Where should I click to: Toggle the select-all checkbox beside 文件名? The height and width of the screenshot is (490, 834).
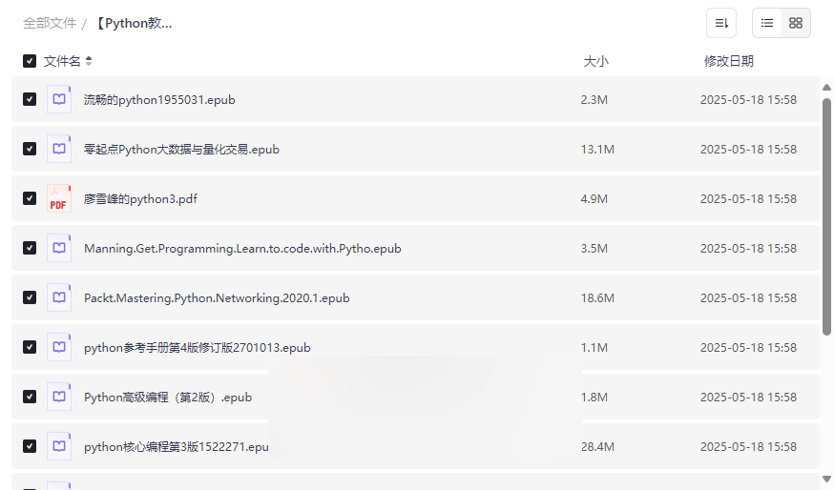[30, 61]
